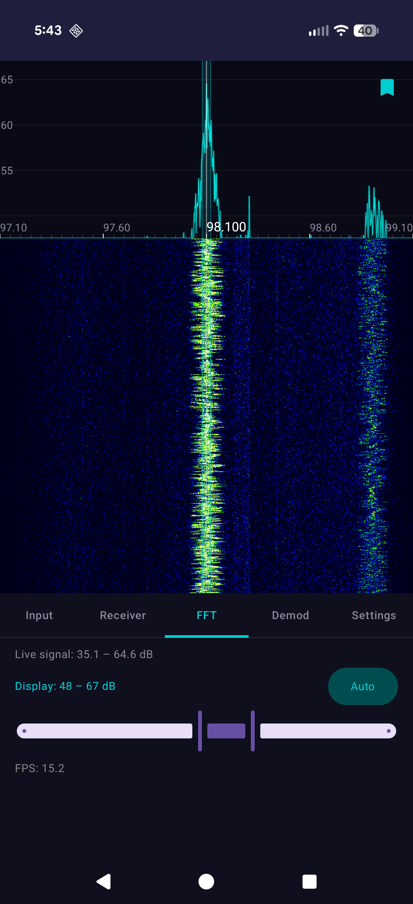Click the purple middle range slider segment

click(x=226, y=731)
